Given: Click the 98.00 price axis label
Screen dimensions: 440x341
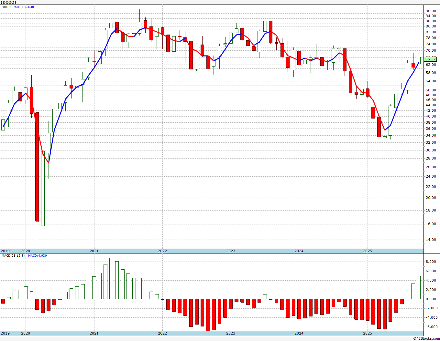Looking at the screenshot, I should [431, 11].
